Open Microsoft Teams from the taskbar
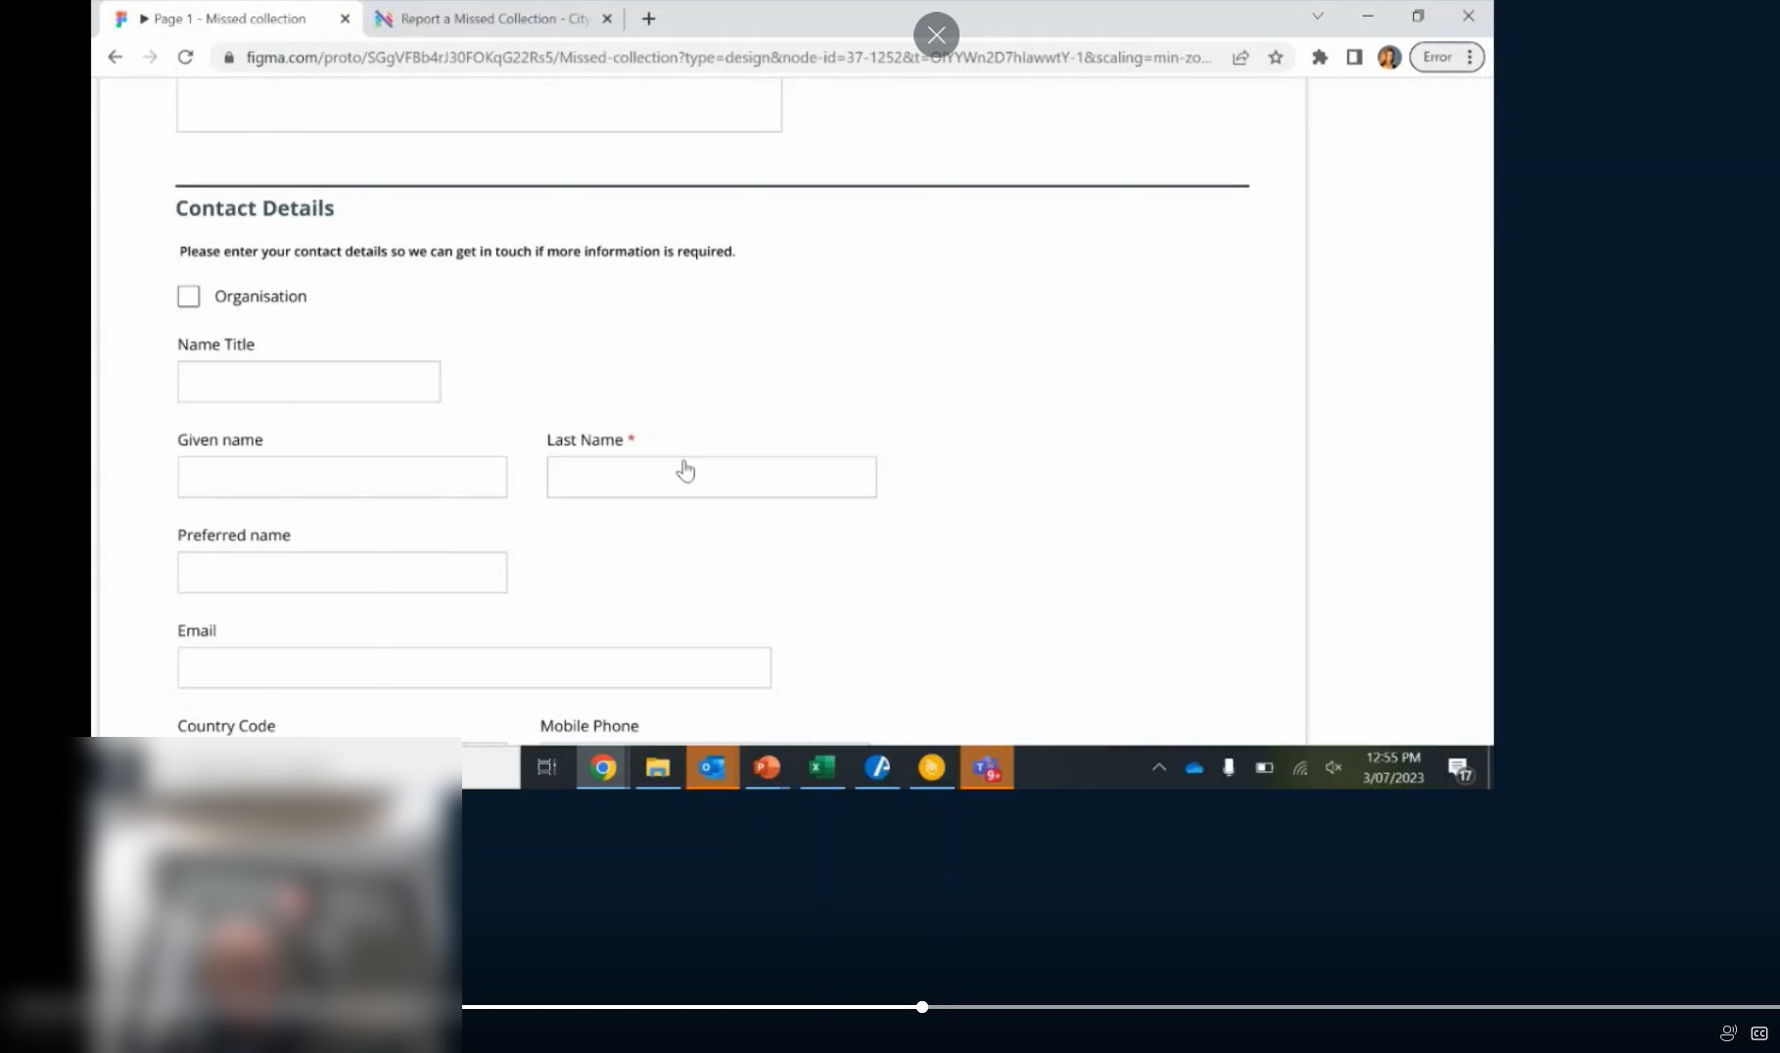 987,768
